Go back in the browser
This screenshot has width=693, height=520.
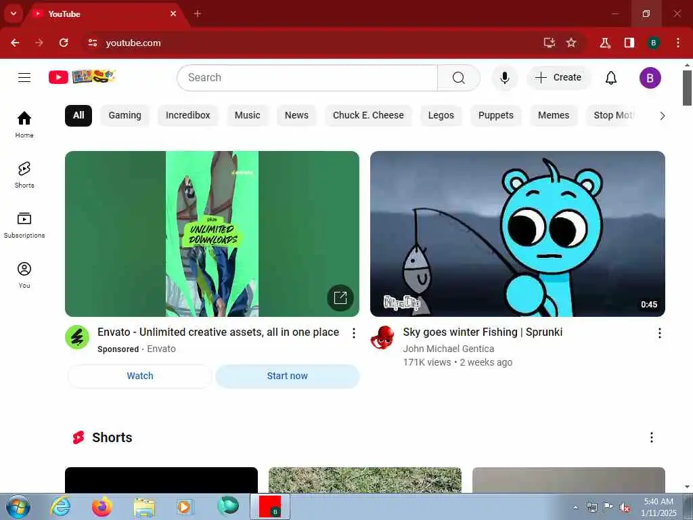[x=15, y=43]
